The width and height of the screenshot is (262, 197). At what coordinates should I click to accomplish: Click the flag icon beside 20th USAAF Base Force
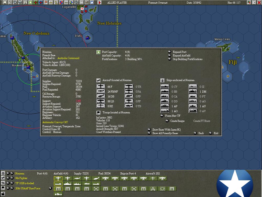click(x=3, y=188)
